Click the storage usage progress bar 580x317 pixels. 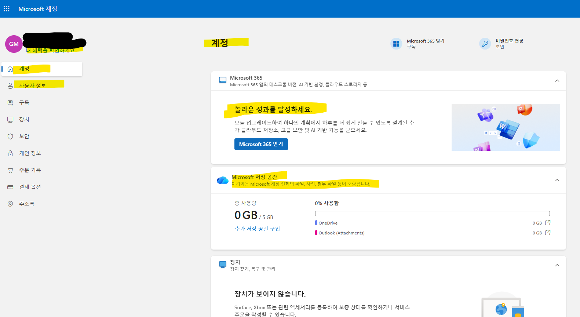[433, 214]
